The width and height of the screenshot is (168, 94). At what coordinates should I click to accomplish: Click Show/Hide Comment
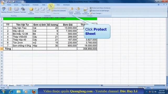[59, 8]
